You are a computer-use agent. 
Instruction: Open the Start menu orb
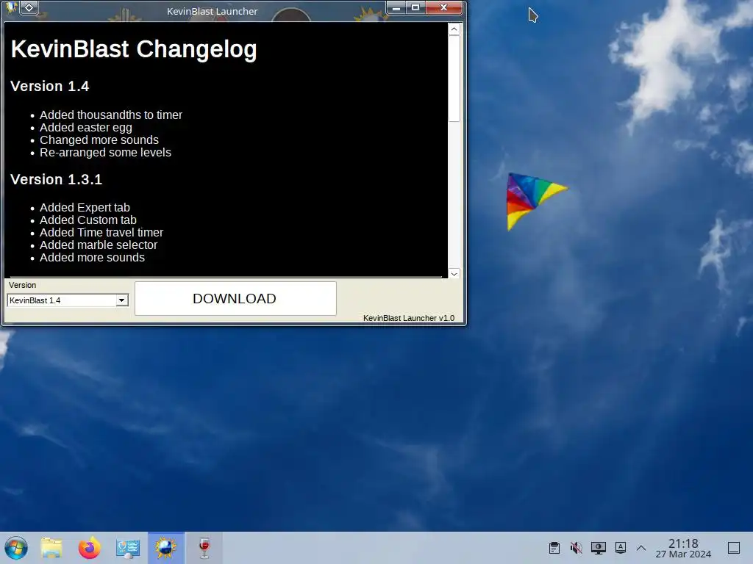(x=16, y=548)
